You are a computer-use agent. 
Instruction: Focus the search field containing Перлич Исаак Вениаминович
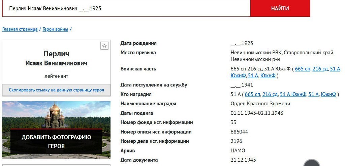(126, 8)
